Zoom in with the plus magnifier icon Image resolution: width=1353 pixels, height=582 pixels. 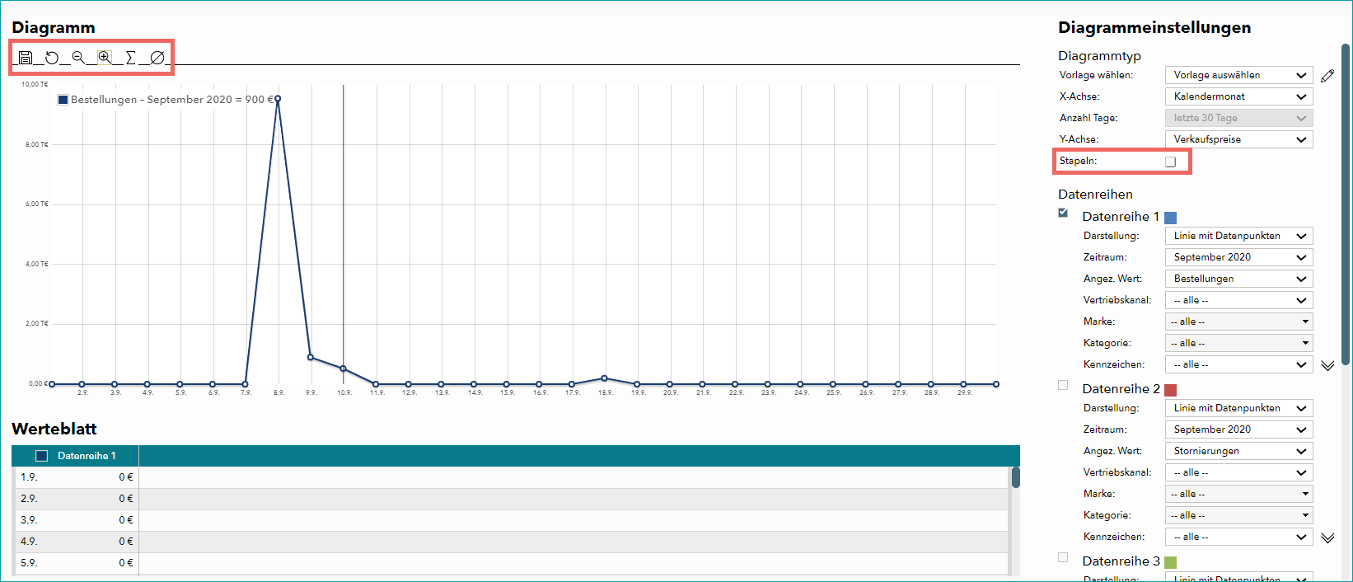click(105, 58)
